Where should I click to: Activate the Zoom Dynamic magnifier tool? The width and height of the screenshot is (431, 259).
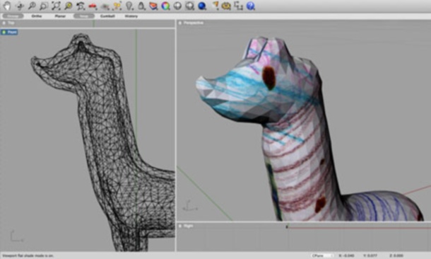32,6
